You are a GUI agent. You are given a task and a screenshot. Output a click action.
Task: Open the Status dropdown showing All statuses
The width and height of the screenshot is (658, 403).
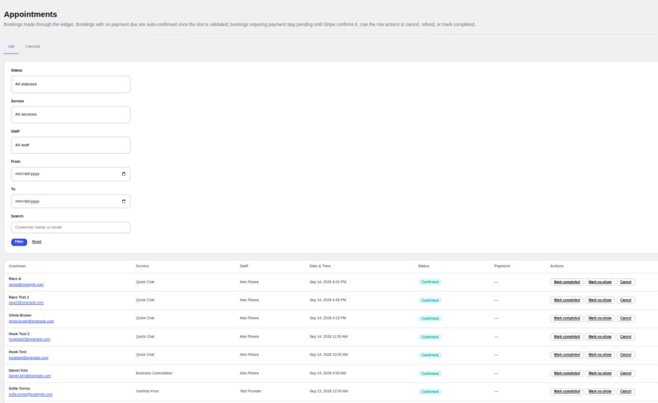pyautogui.click(x=71, y=84)
